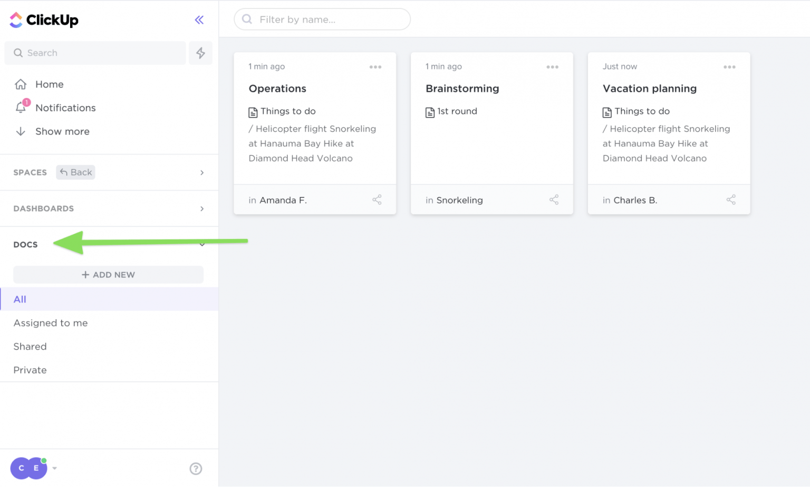Image resolution: width=810 pixels, height=487 pixels.
Task: Share the Brainstorming doc
Action: [x=554, y=200]
